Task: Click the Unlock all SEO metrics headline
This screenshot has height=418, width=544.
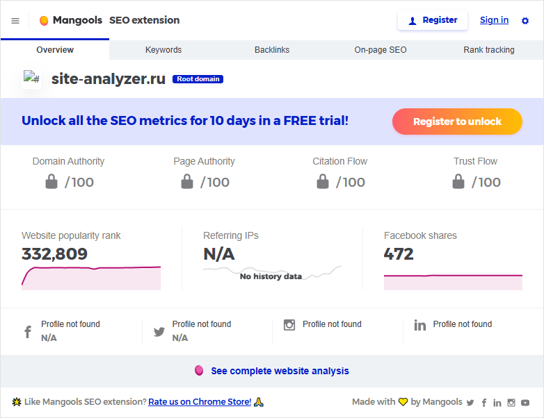Action: (x=185, y=121)
